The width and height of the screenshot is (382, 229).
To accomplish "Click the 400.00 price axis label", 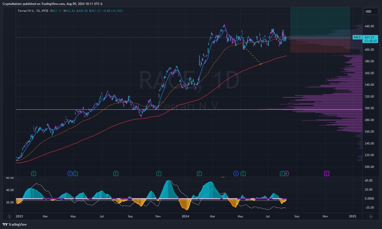I will (x=369, y=50).
